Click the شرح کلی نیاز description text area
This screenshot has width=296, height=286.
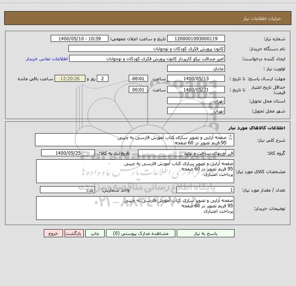[x=135, y=140]
